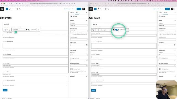The height and width of the screenshot is (99, 177).
Task: Click Location input field in Edit Event form
Action: [x=35, y=57]
